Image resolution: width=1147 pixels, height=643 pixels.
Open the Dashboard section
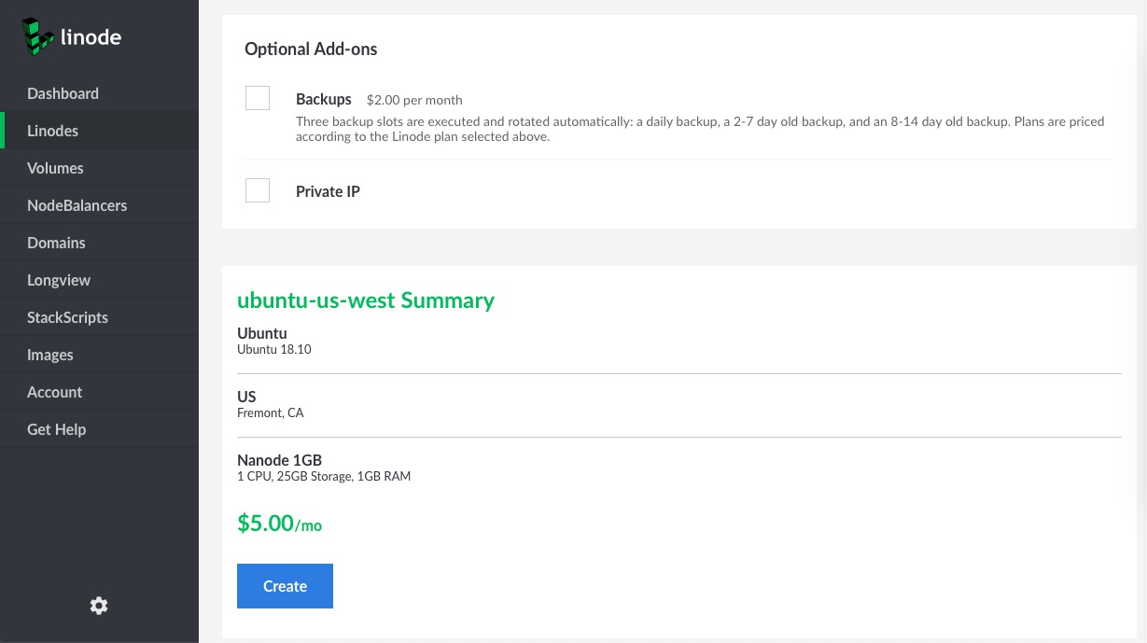click(x=63, y=93)
